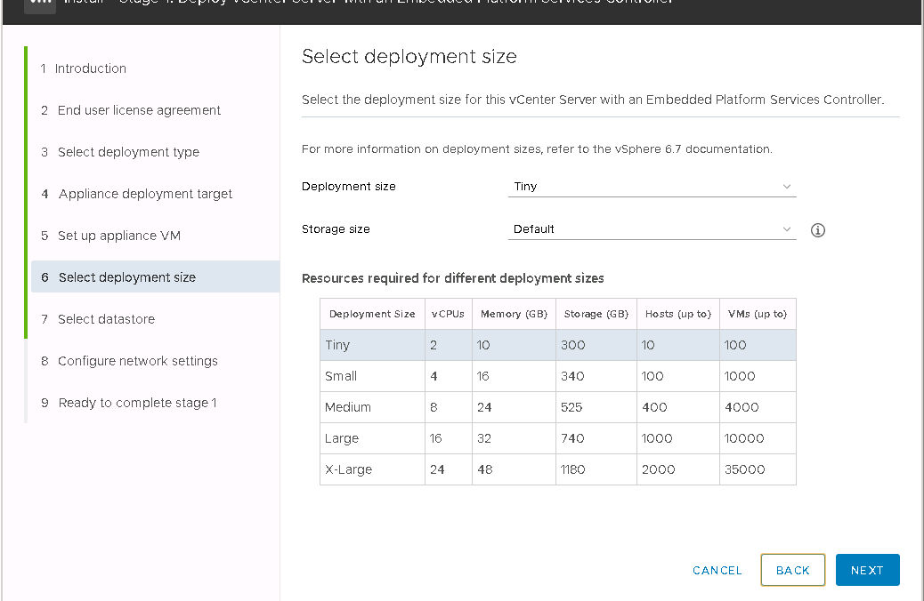Click the NEXT button
This screenshot has height=601, width=924.
(x=867, y=571)
